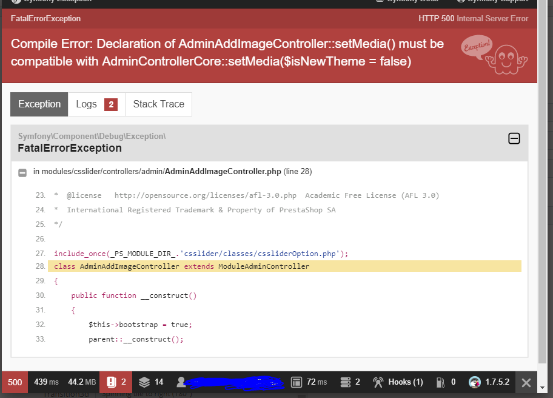Click the HTTP 500 Internal Server Error text
The image size is (553, 398).
(x=474, y=18)
